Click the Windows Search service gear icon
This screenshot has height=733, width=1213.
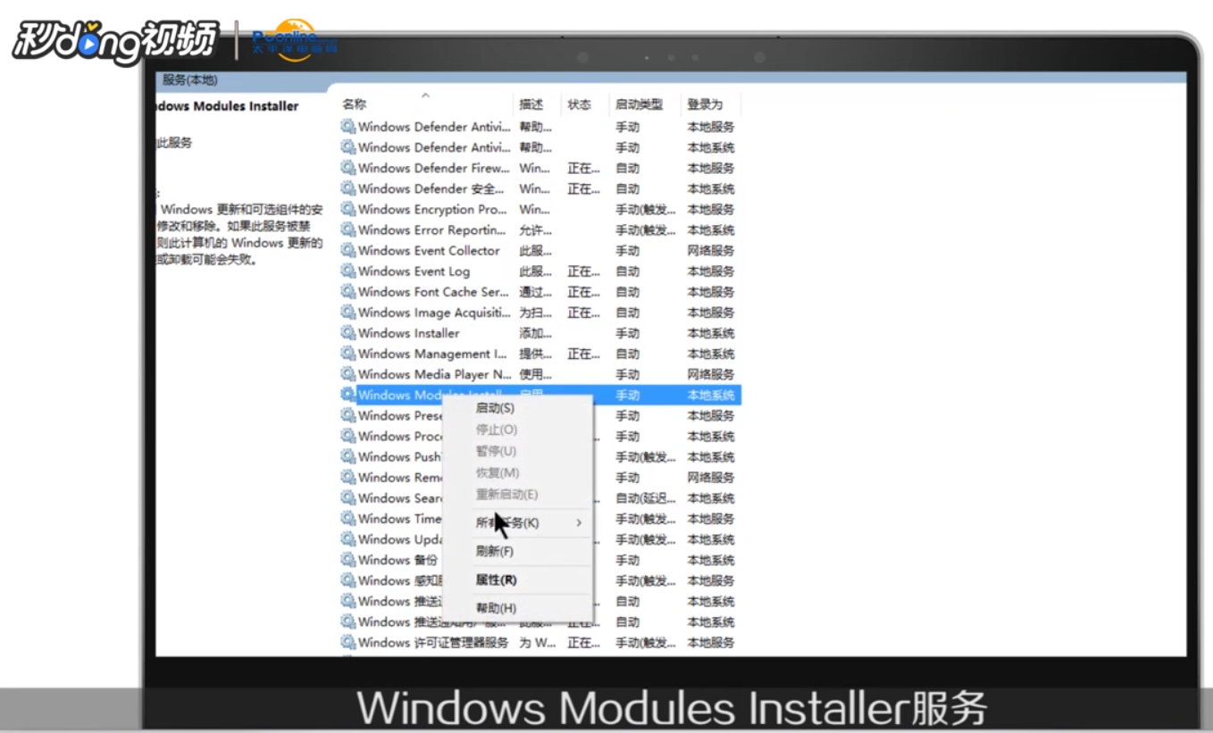(347, 497)
